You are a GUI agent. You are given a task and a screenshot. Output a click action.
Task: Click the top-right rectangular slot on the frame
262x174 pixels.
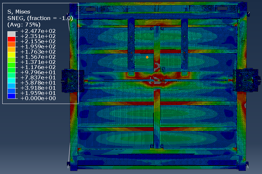pyautogui.click(x=222, y=9)
